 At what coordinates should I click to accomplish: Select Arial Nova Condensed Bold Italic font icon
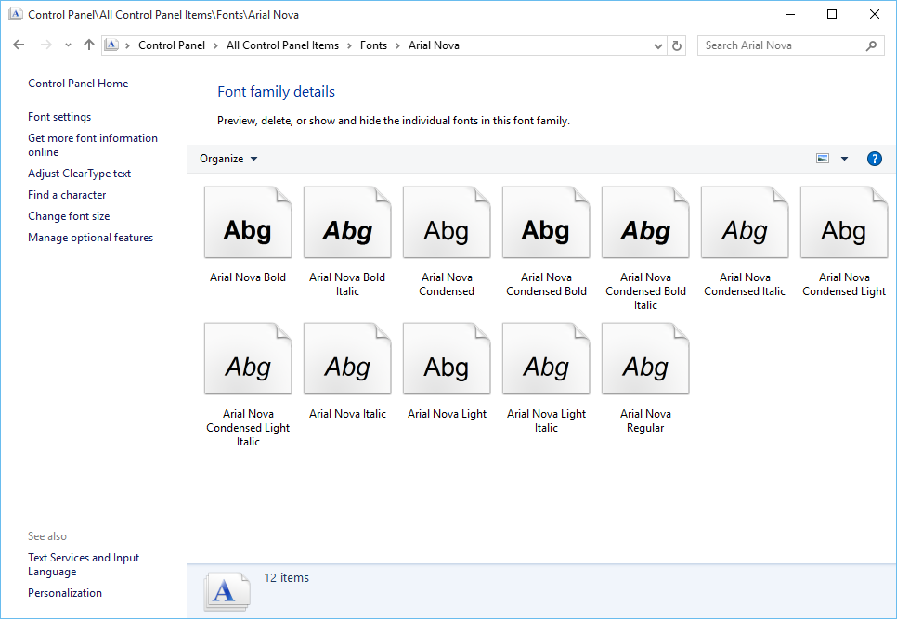tap(645, 223)
